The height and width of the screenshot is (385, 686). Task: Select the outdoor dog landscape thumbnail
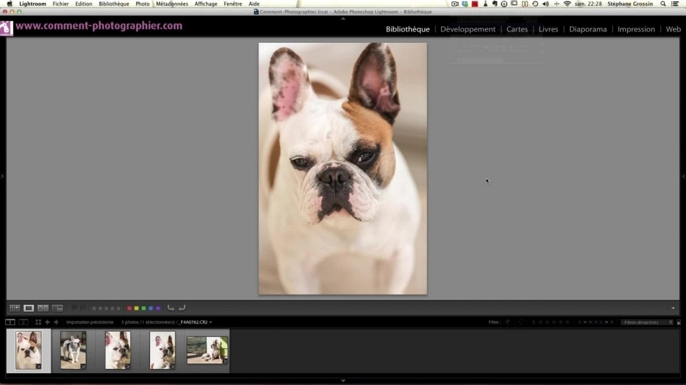pyautogui.click(x=207, y=350)
